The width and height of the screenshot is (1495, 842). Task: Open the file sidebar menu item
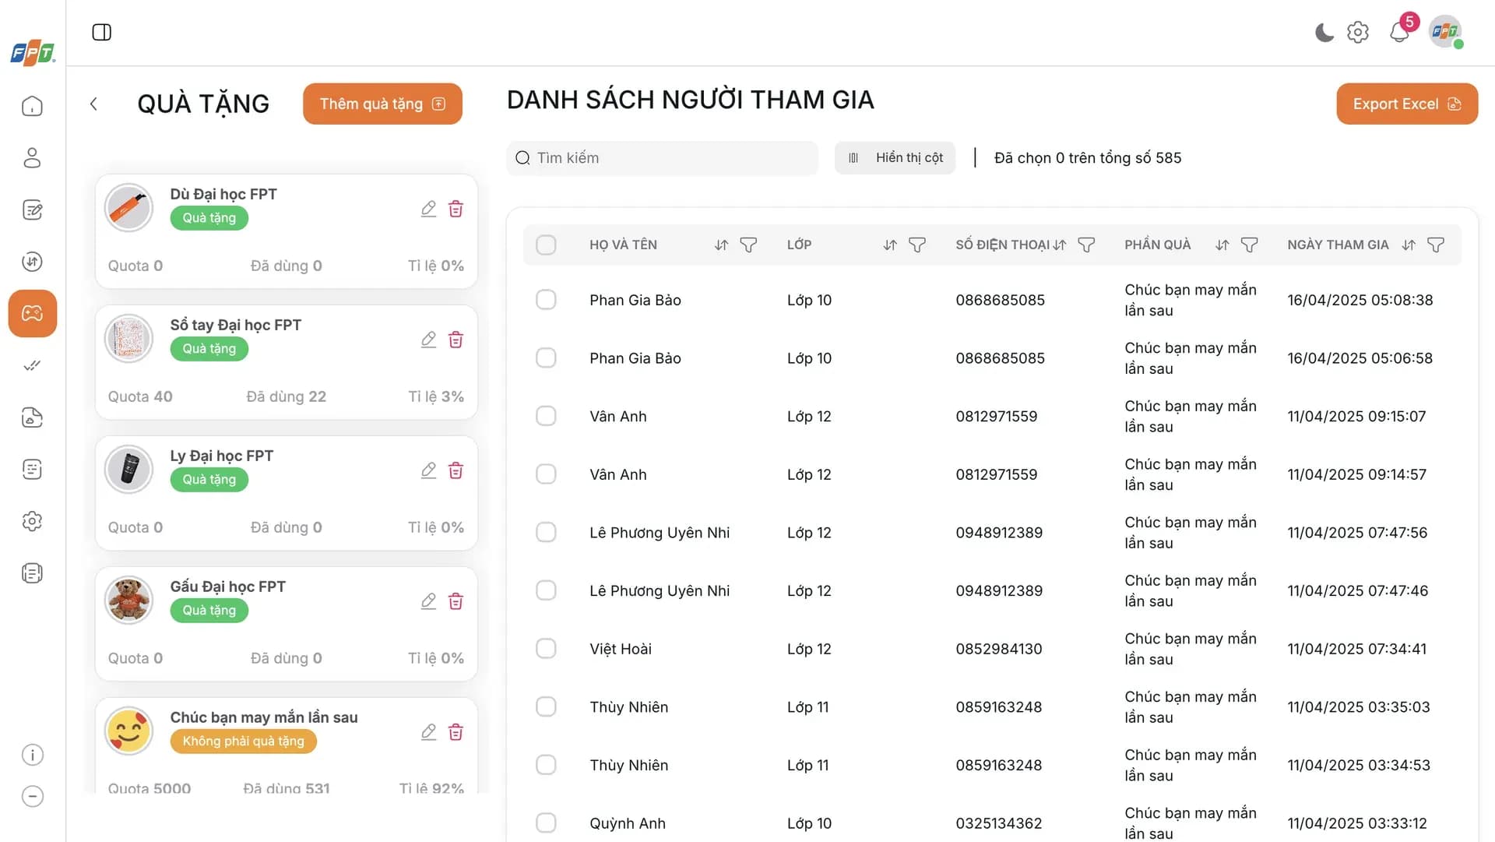point(32,417)
